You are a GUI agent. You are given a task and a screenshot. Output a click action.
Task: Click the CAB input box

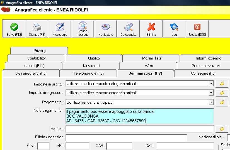click(119, 146)
